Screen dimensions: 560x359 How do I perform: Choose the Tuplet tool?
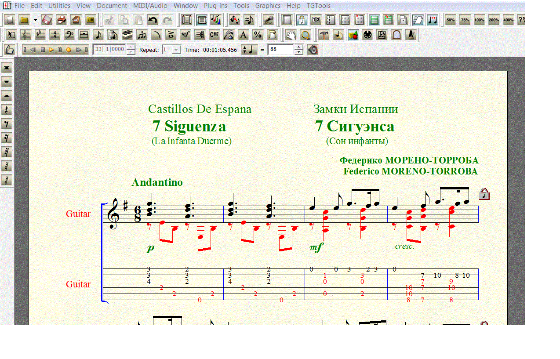pos(142,35)
